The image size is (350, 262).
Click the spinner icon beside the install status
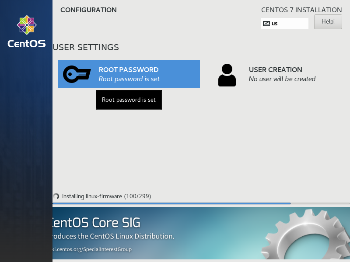56,196
